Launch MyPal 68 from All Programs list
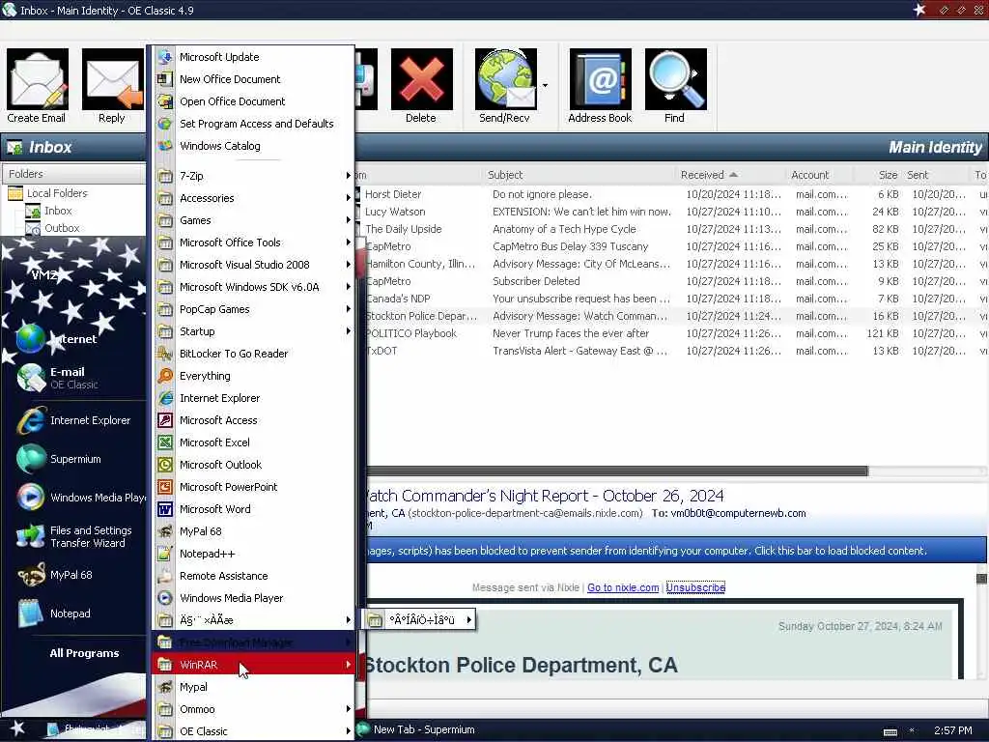This screenshot has height=742, width=989. click(x=254, y=531)
